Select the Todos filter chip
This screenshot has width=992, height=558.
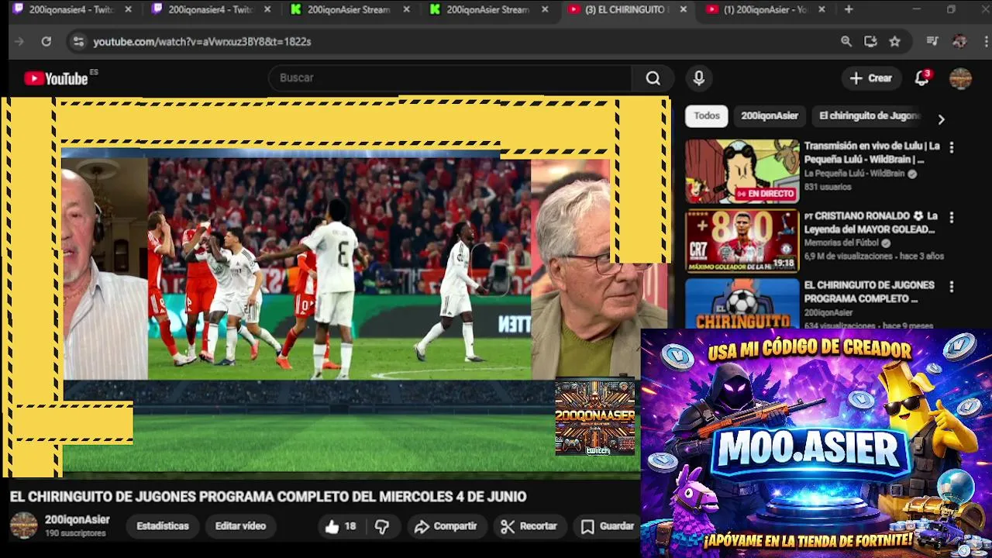tap(707, 116)
